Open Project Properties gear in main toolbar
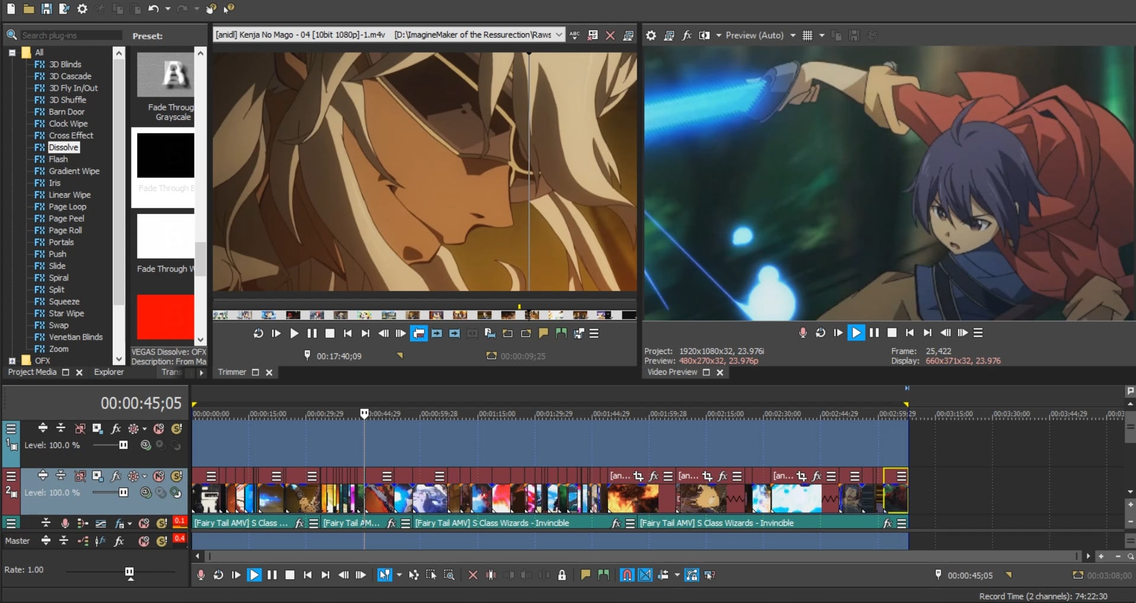 click(x=82, y=8)
